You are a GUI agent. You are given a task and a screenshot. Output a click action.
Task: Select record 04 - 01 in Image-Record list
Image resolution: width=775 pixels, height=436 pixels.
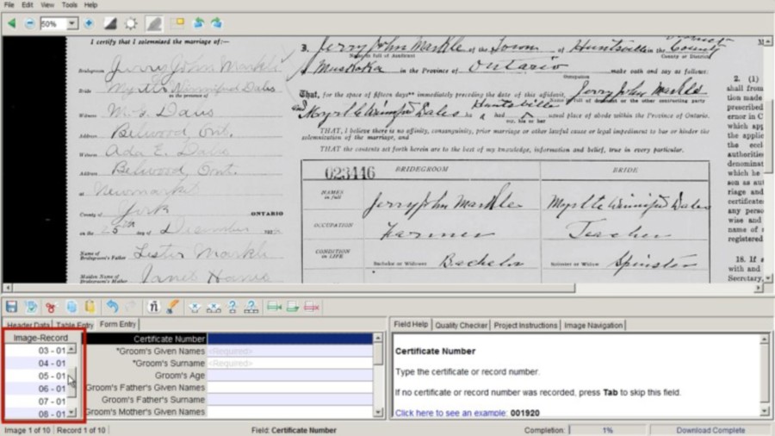(x=35, y=364)
